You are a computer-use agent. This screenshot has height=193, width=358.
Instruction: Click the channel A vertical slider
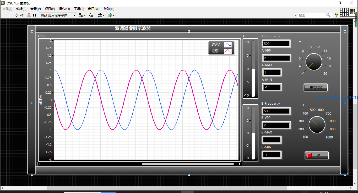[x=253, y=69]
